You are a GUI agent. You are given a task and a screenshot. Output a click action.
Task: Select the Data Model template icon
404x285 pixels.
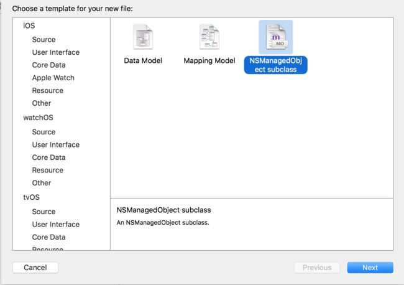tap(143, 37)
